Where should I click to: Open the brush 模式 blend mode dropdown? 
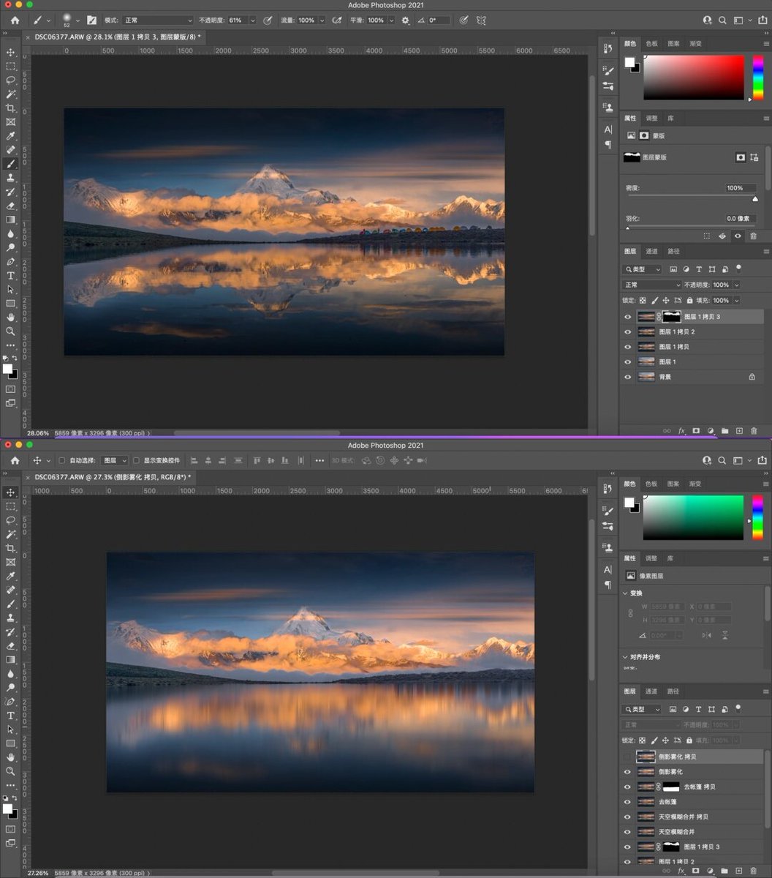click(157, 20)
